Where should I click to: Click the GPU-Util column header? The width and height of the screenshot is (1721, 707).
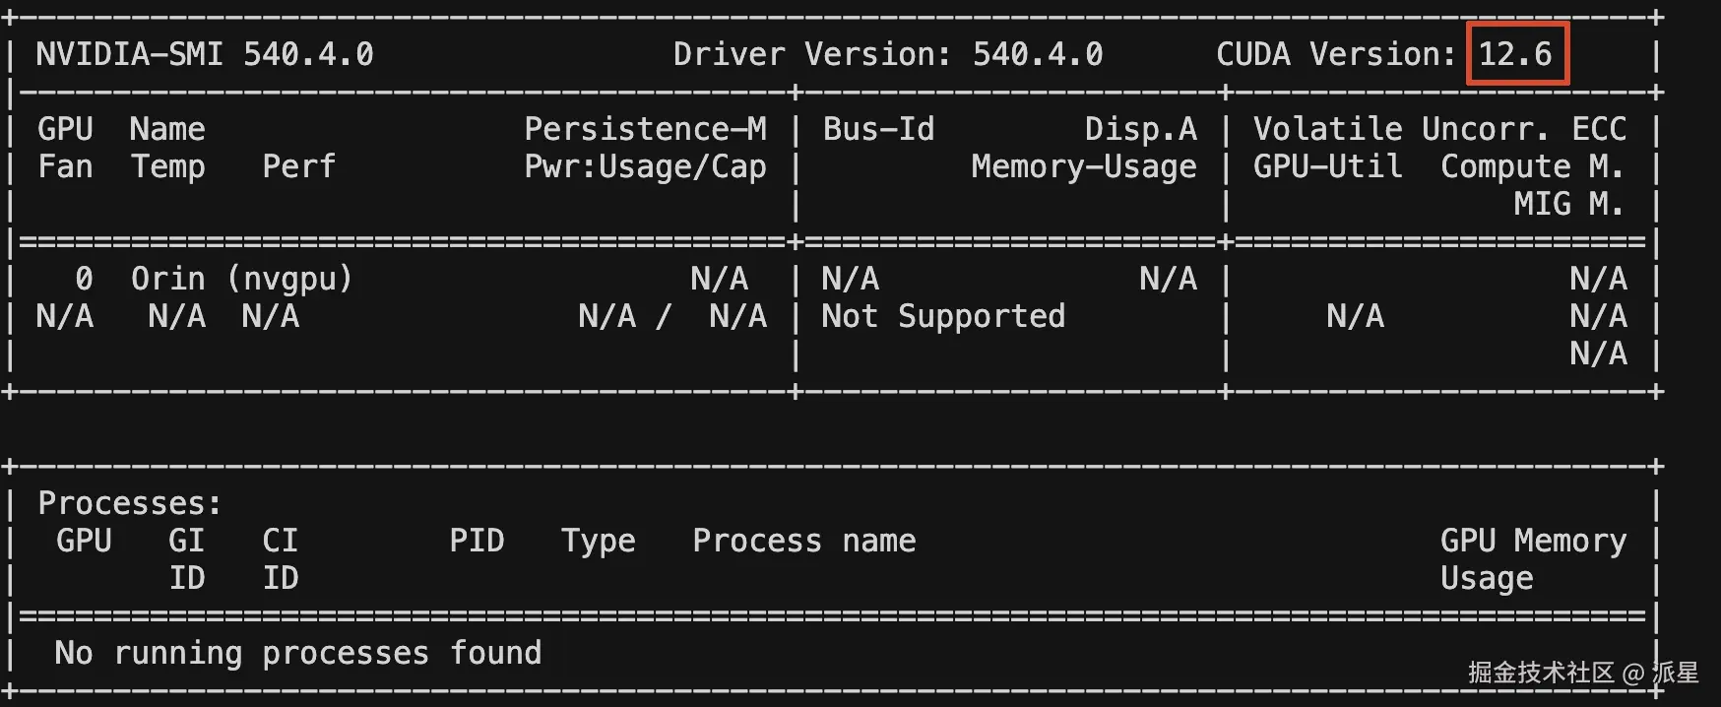pyautogui.click(x=1327, y=166)
